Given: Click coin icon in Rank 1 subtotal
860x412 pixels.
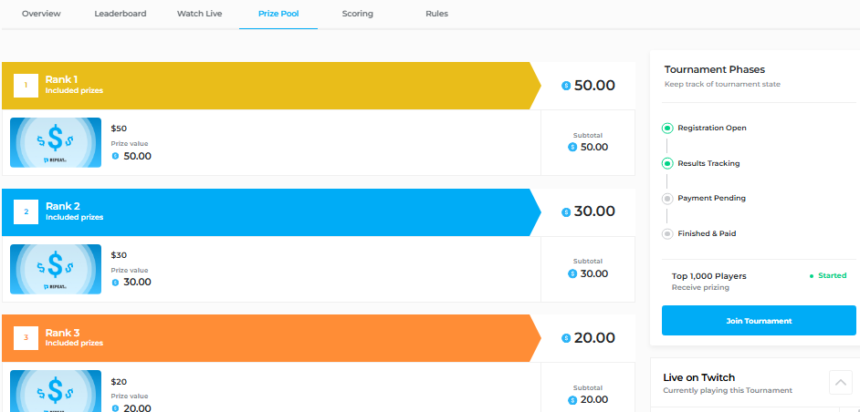Looking at the screenshot, I should pos(572,148).
